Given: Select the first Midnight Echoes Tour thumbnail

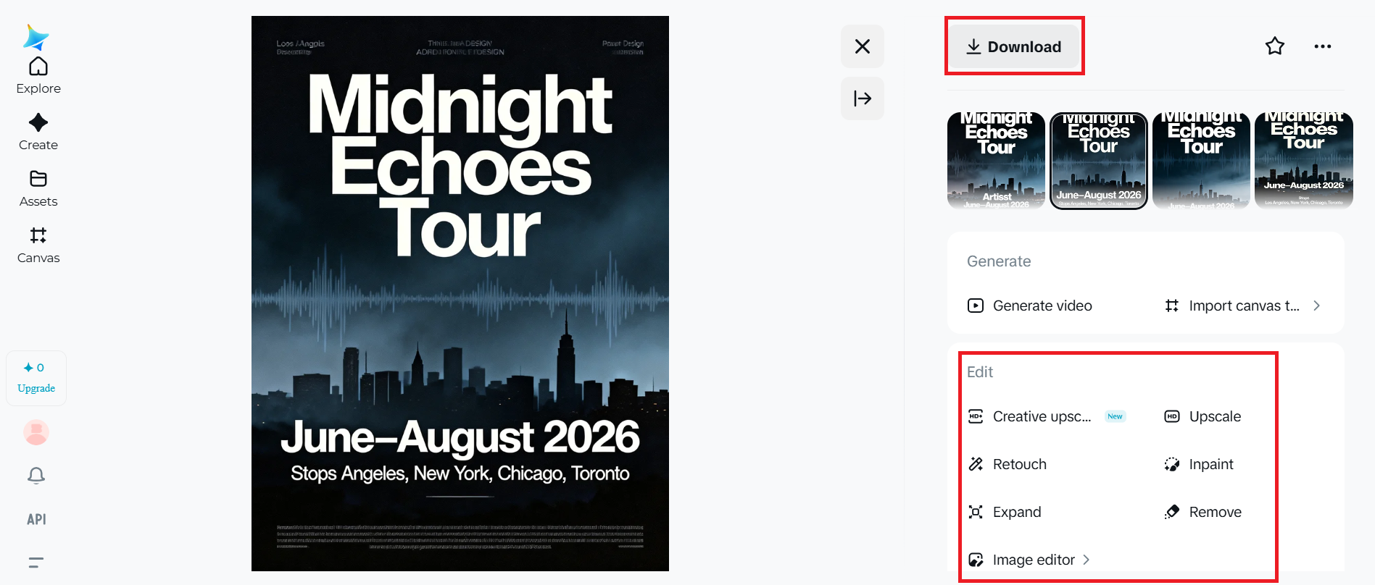Looking at the screenshot, I should point(995,159).
